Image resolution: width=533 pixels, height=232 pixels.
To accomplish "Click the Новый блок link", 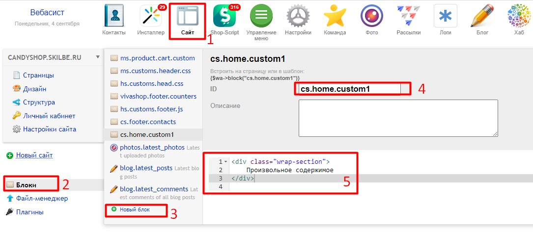I will point(135,209).
